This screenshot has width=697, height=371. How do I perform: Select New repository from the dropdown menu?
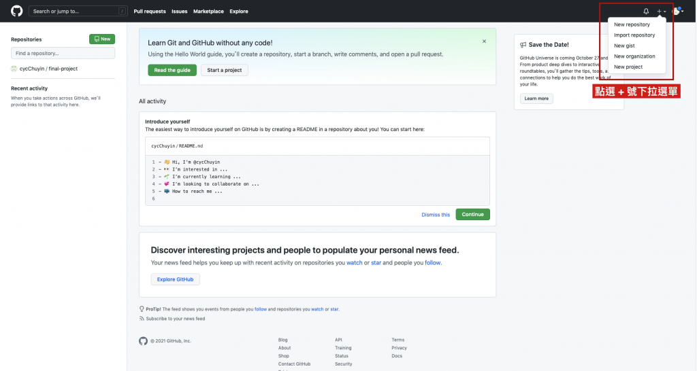point(632,24)
